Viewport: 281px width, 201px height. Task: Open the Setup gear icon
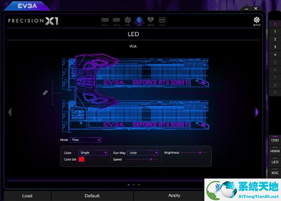tap(256, 21)
